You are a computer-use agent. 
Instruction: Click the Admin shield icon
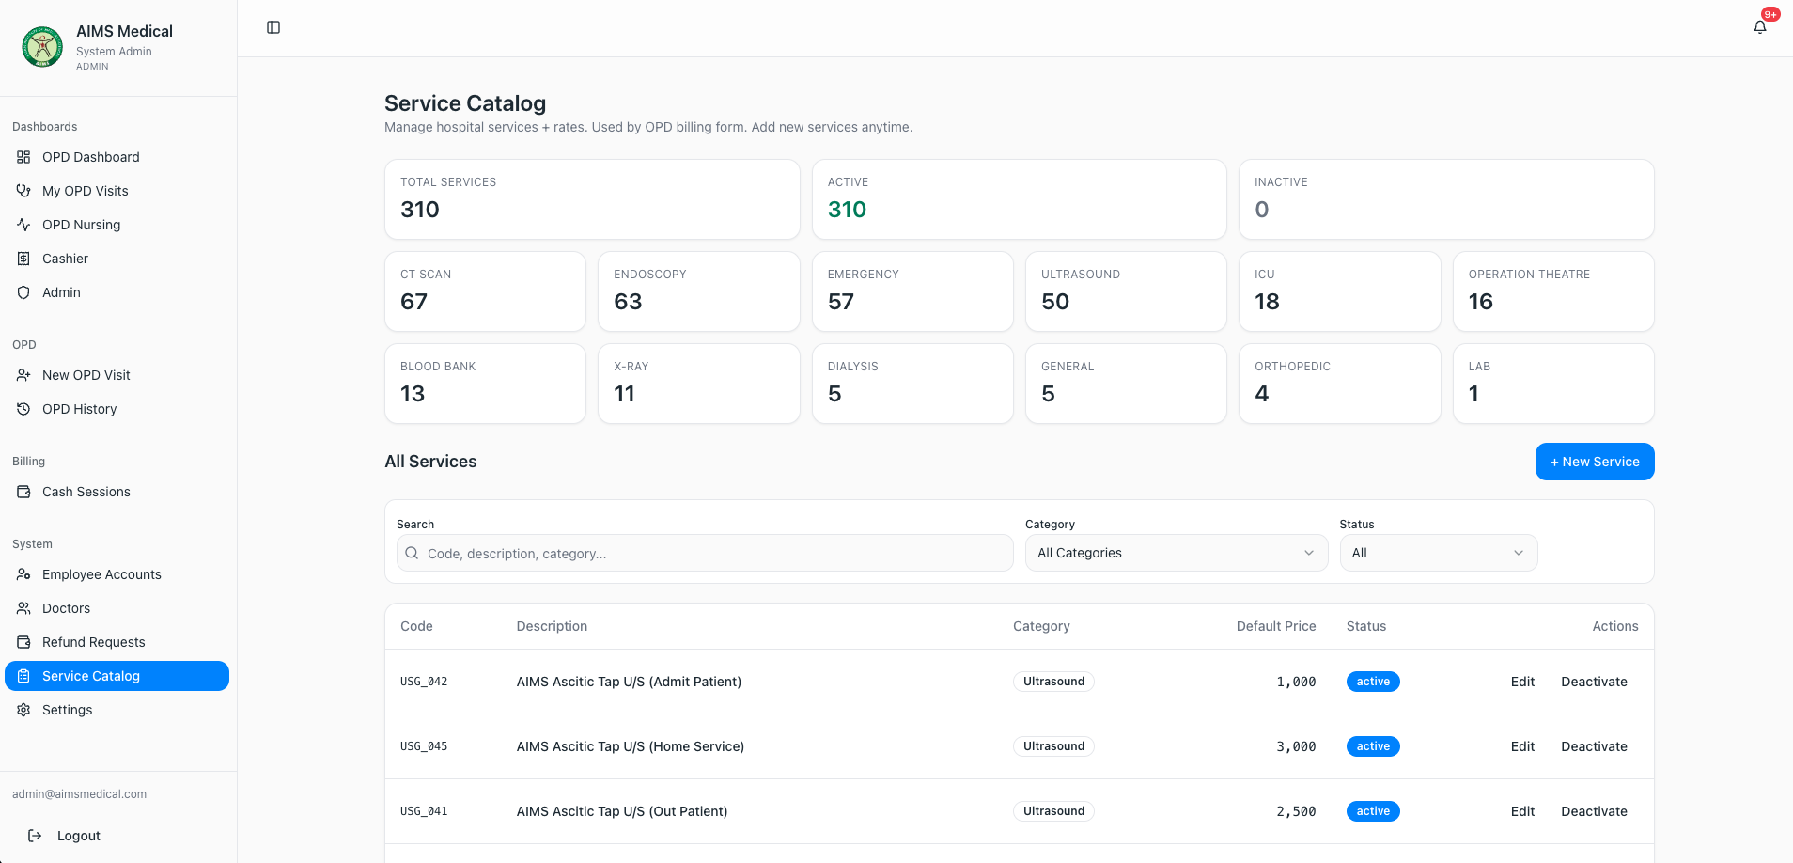tap(23, 292)
